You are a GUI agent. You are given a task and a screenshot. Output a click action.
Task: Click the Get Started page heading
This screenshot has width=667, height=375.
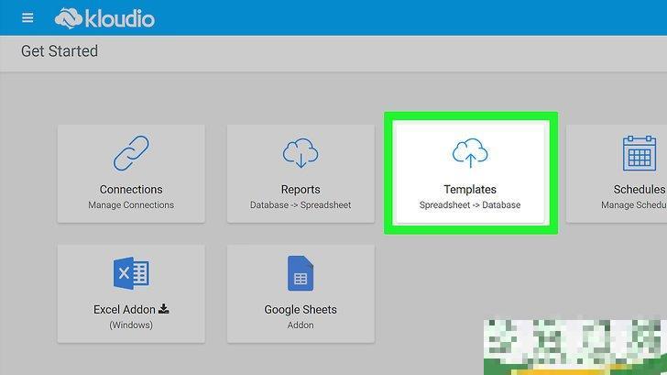tap(60, 51)
